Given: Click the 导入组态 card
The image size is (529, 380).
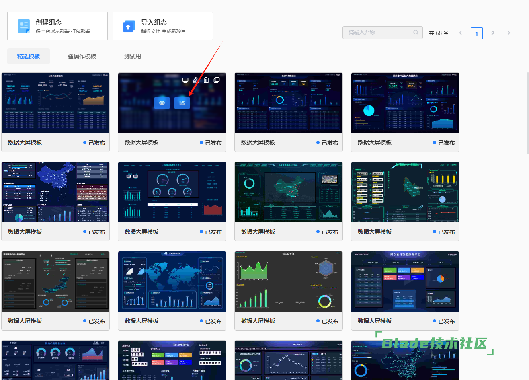Looking at the screenshot, I should [x=163, y=26].
